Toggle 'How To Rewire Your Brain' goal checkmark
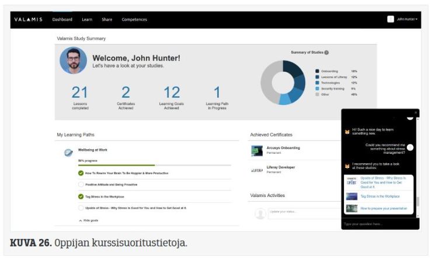Screen dimensions: 432x264 click(x=81, y=173)
